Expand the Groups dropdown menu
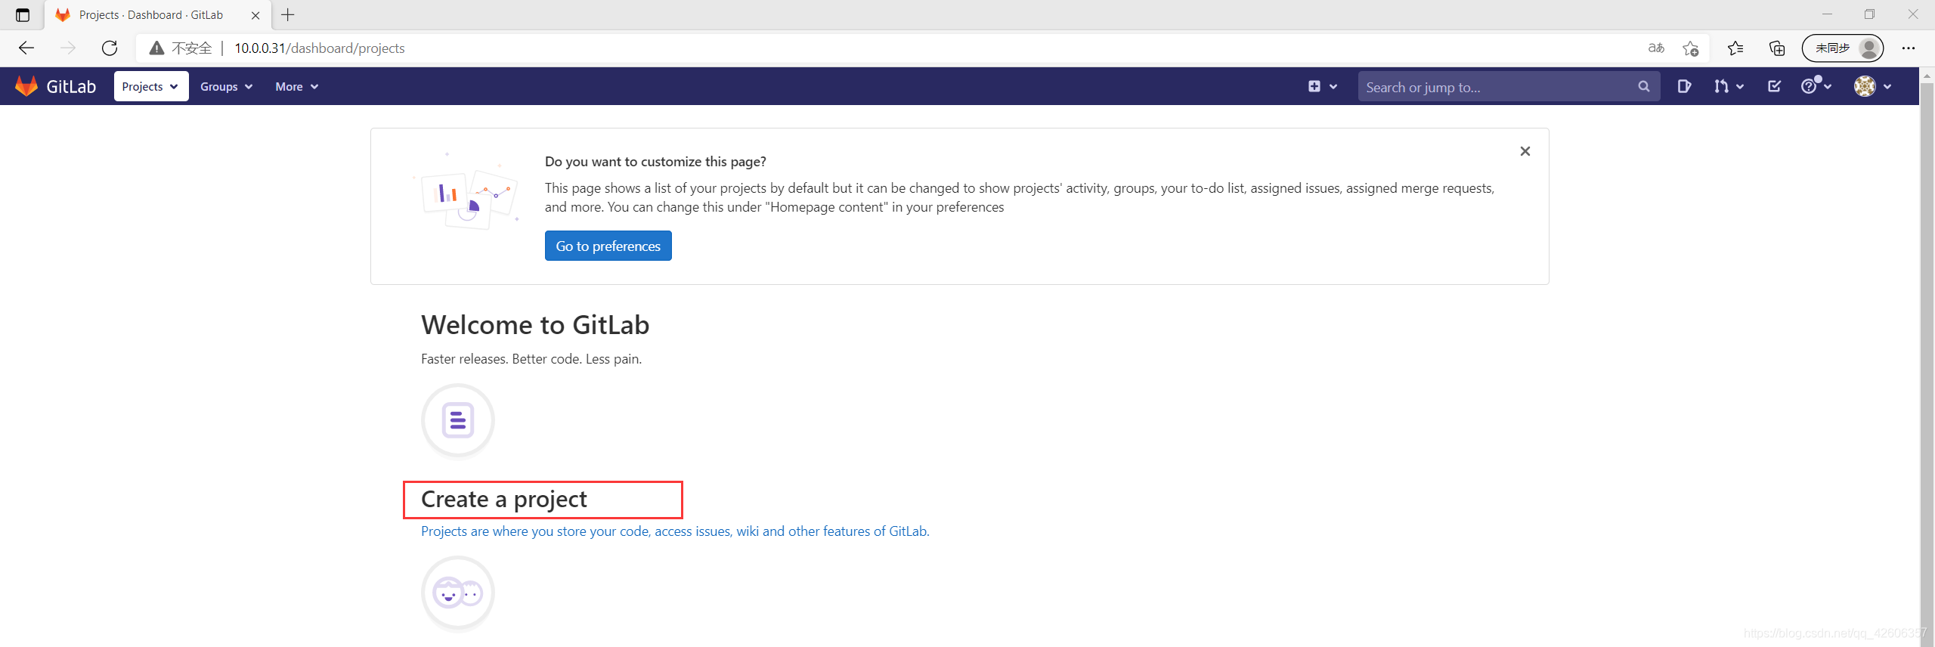 226,86
